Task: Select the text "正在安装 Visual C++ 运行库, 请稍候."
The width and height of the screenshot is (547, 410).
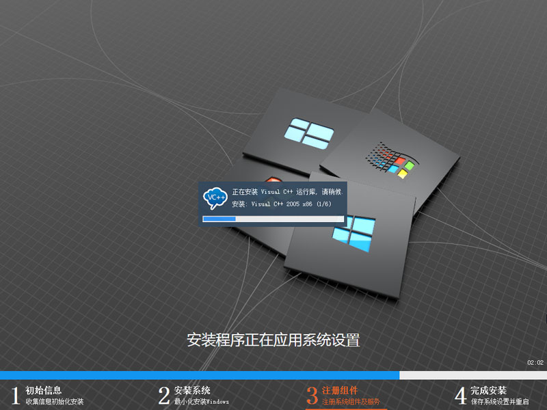Action: point(287,192)
